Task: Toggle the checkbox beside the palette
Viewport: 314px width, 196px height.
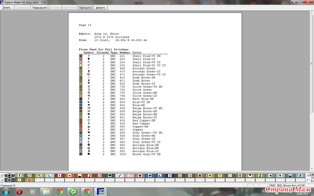Action: click(x=309, y=181)
